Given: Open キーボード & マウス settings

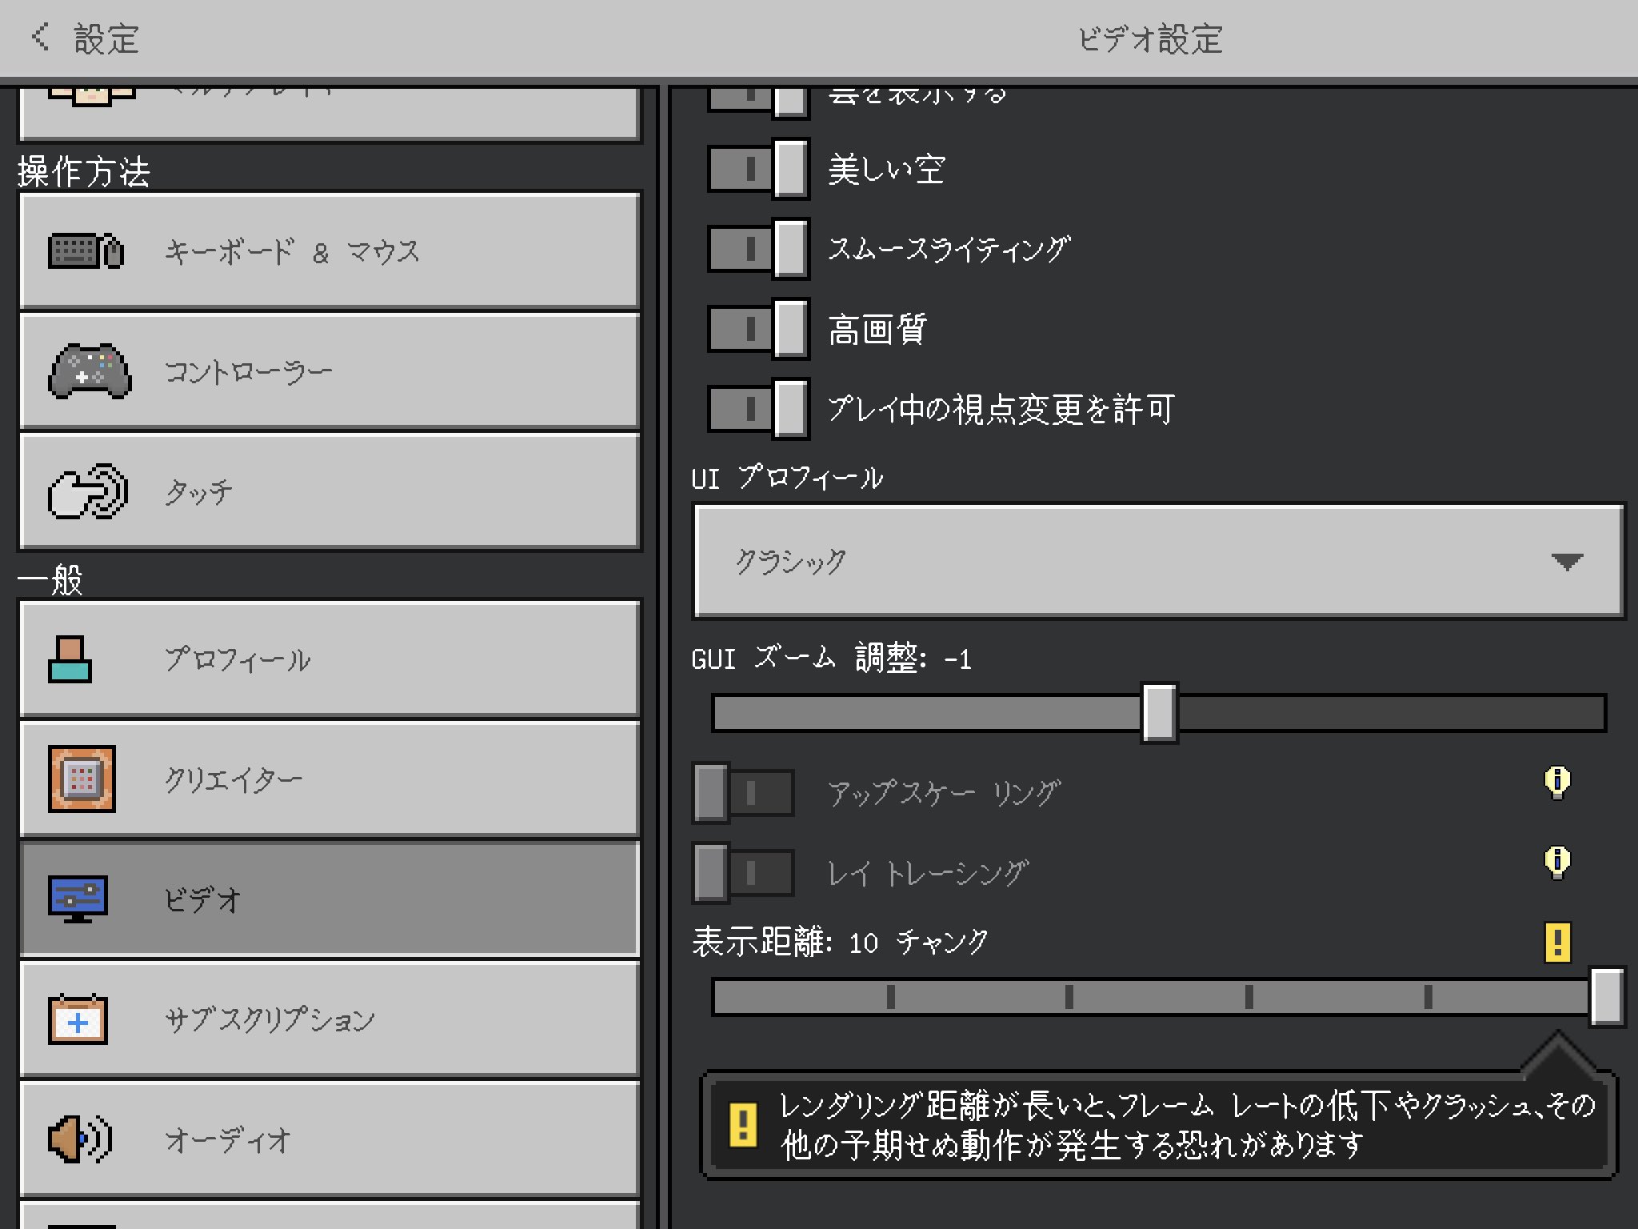Looking at the screenshot, I should [330, 251].
